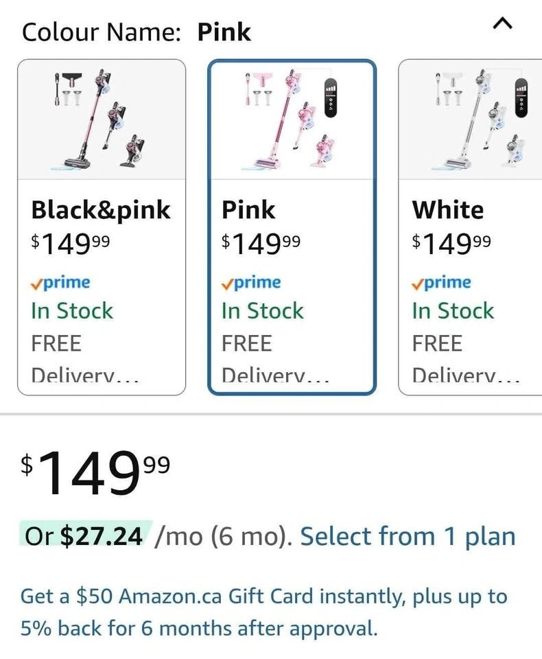Select the Pink vacuum thumbnail image
This screenshot has height=659, width=542.
292,119
